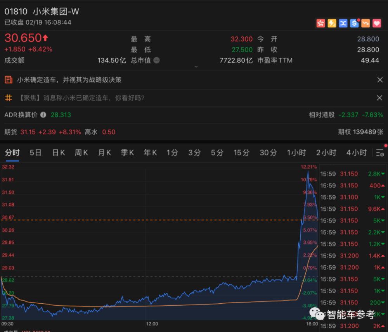Dismiss the 小米确定造车 news banner
The width and height of the screenshot is (388, 332).
tap(380, 80)
